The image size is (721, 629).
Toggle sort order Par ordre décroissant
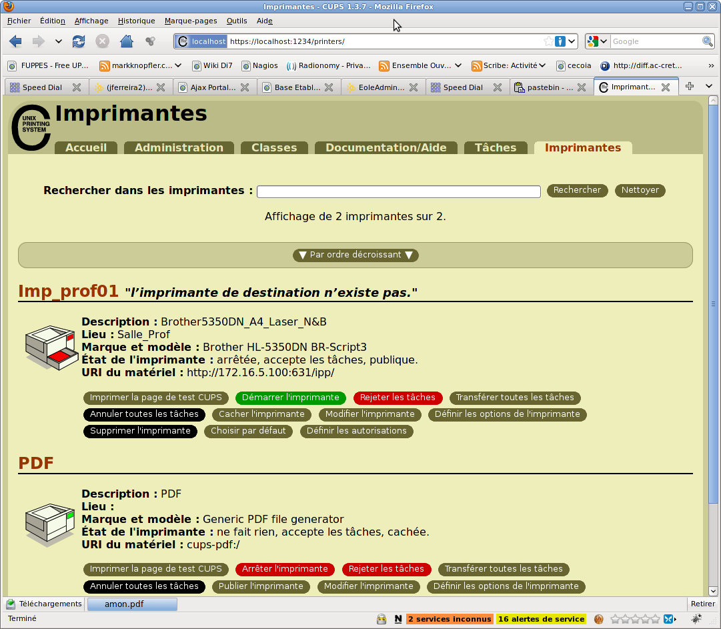coord(355,255)
